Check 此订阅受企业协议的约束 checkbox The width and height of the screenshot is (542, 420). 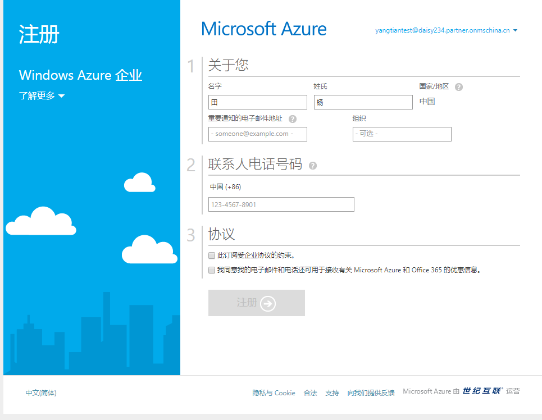tap(212, 255)
